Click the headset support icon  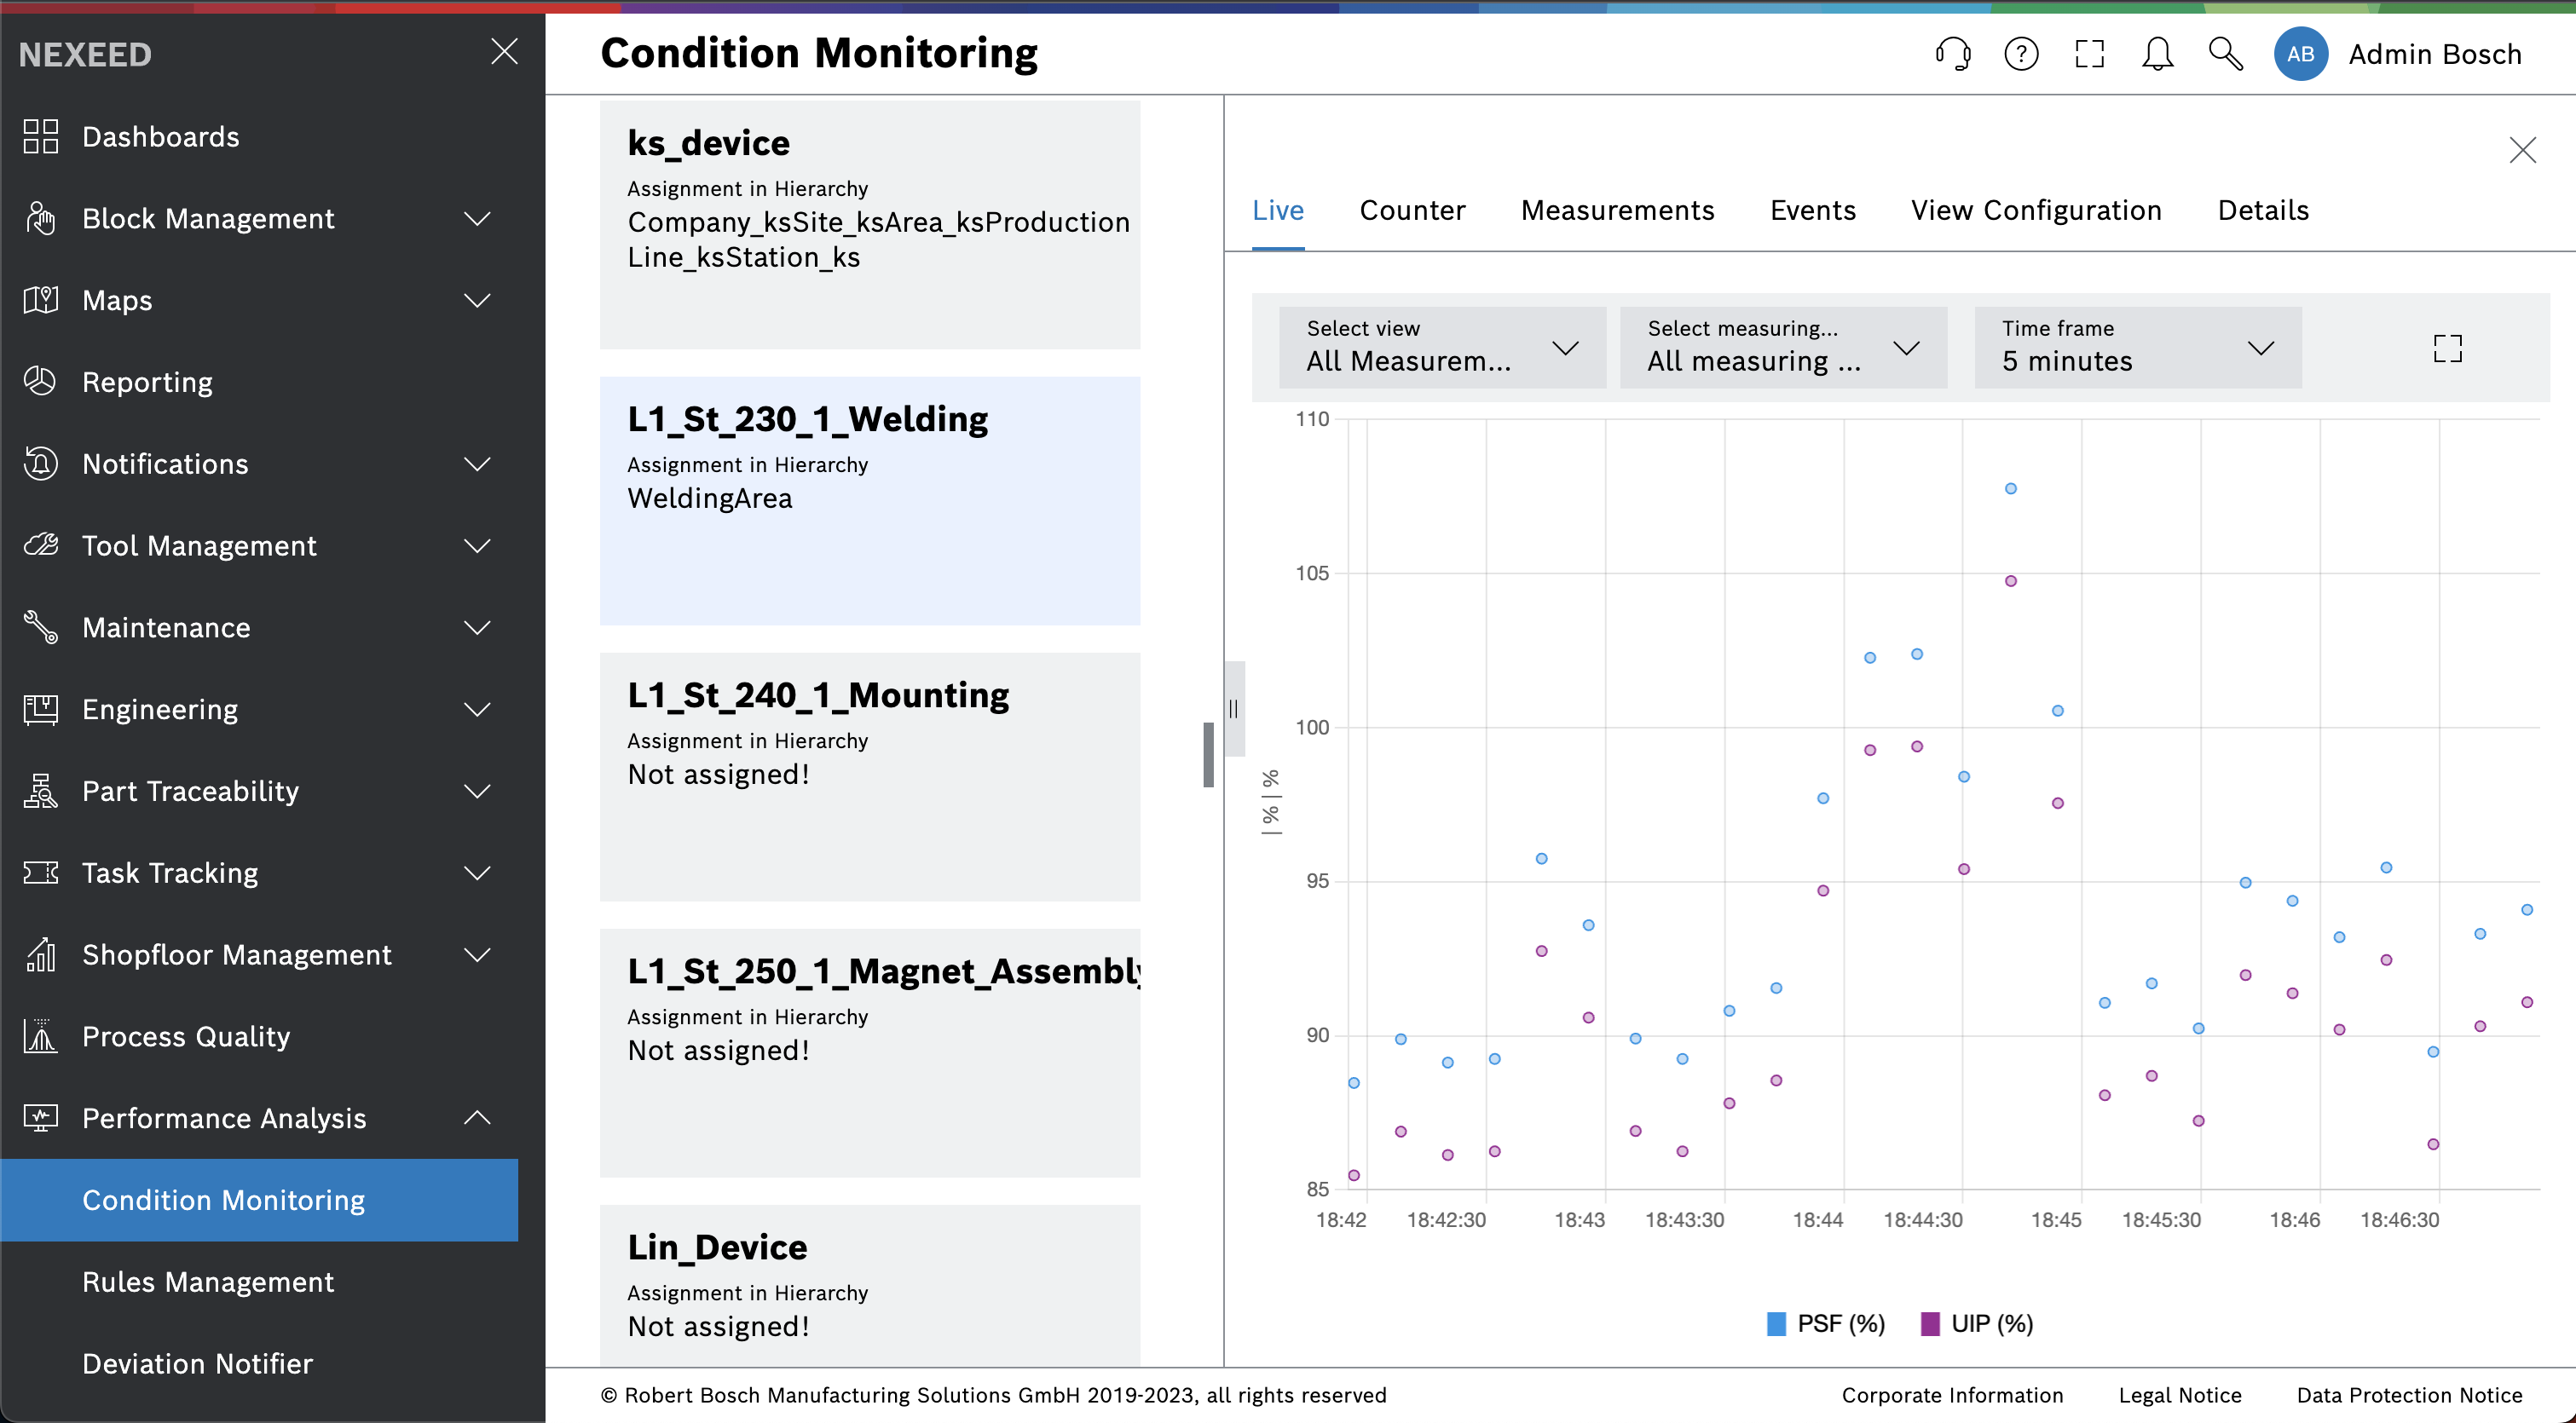[1952, 54]
